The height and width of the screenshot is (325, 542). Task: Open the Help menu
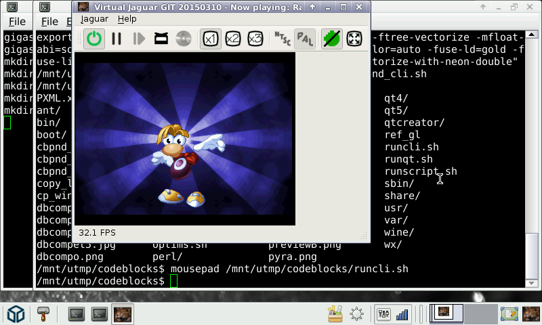click(x=127, y=19)
